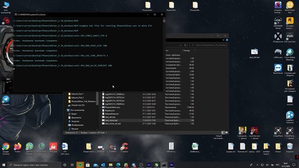
Task: Open DEFENDER Wheel shortcut
Action: (x=278, y=23)
